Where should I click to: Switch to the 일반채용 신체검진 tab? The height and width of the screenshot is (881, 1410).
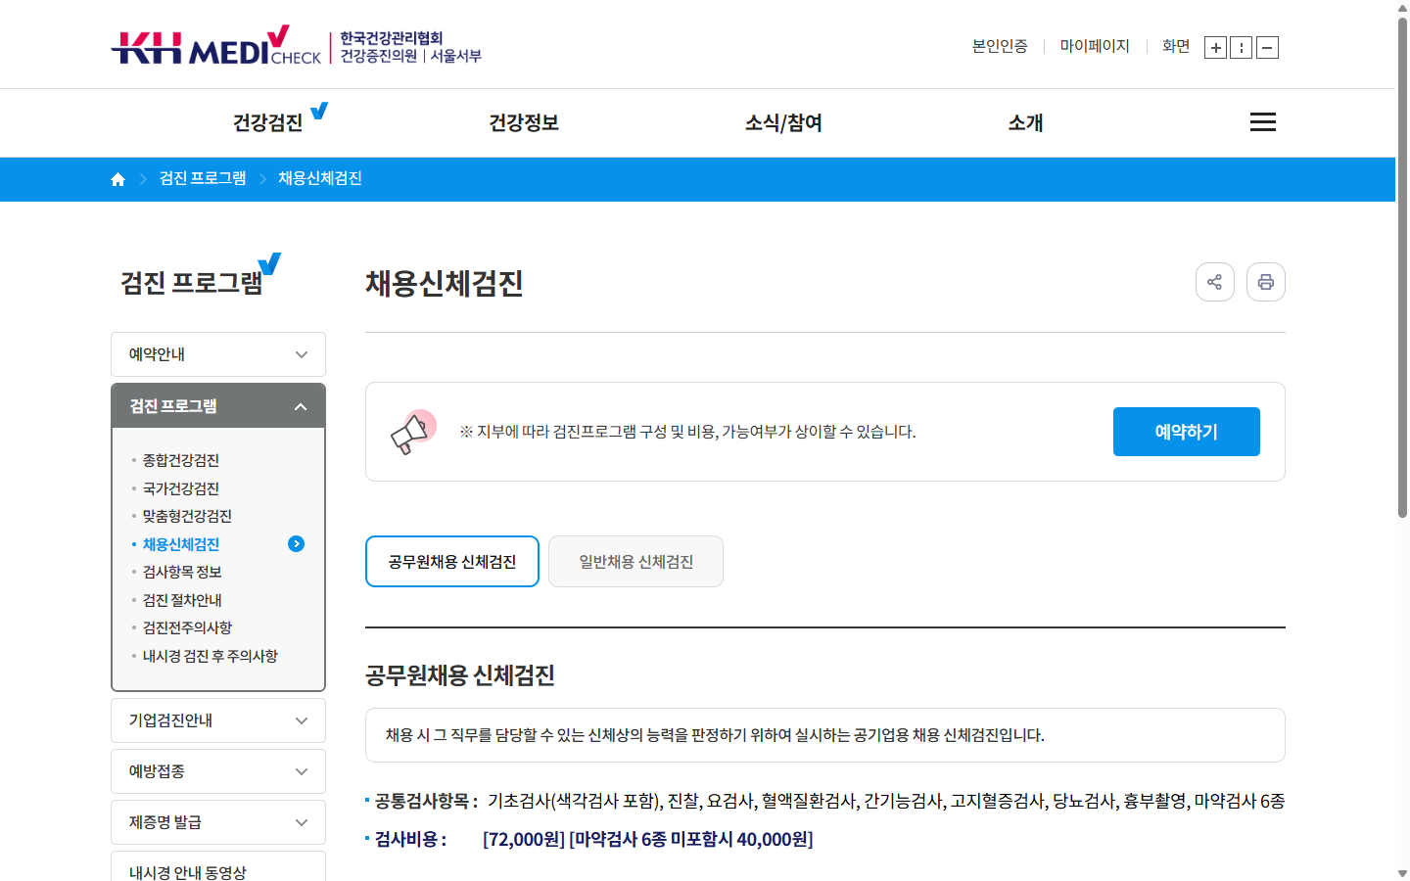tap(636, 562)
